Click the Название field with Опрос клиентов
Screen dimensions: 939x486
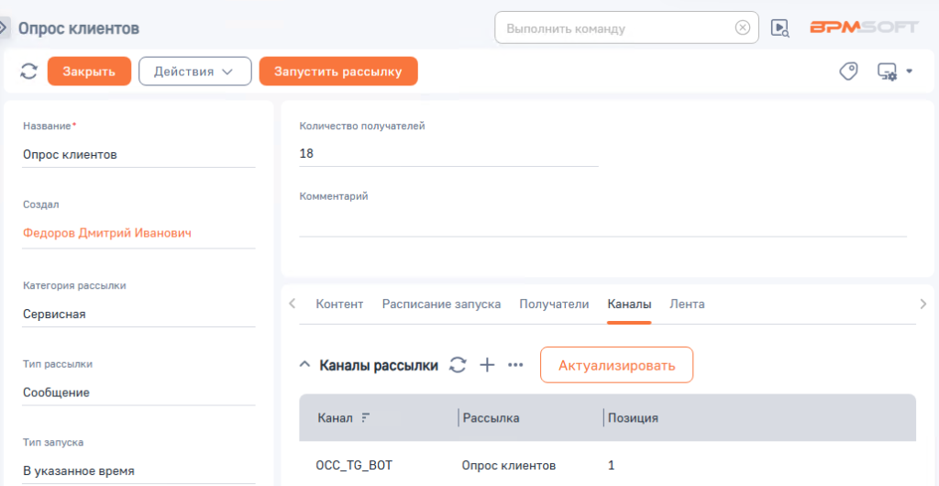pyautogui.click(x=139, y=154)
